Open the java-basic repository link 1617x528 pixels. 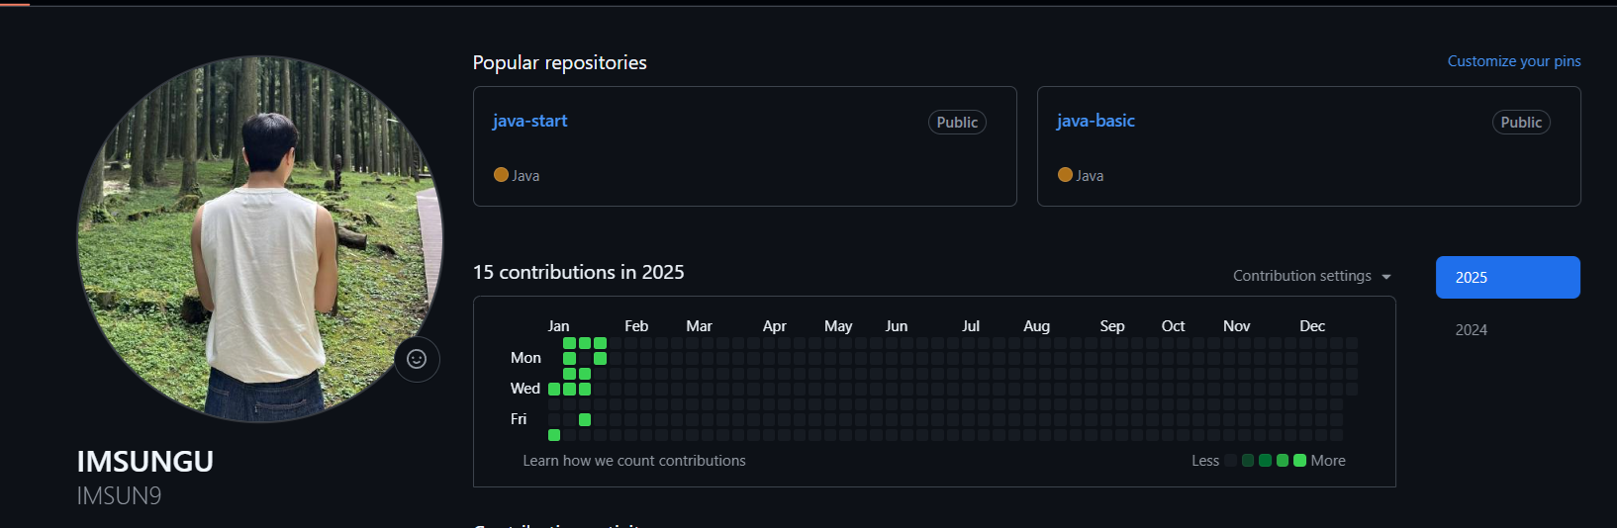(1095, 121)
